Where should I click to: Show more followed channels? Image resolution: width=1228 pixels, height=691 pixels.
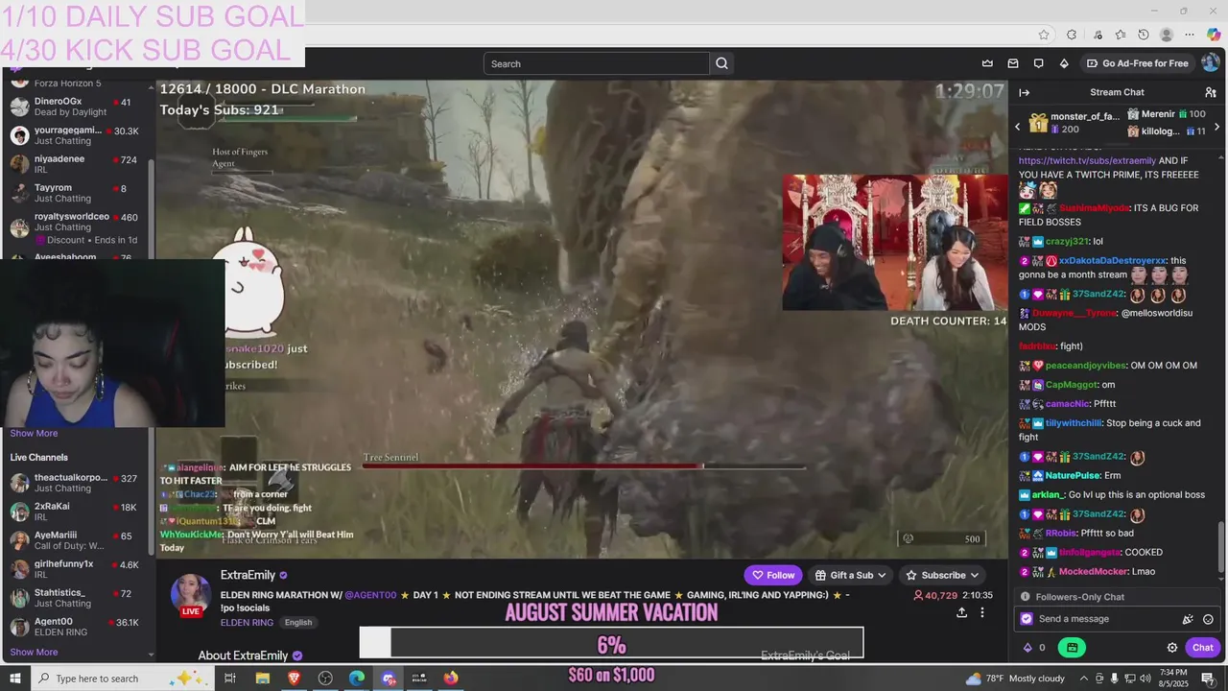(34, 433)
